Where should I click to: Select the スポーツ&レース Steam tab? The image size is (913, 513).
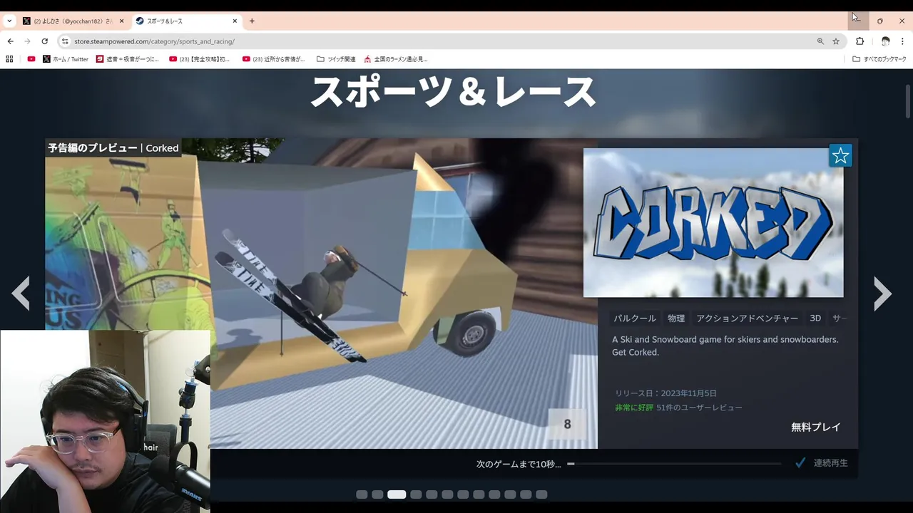[185, 21]
